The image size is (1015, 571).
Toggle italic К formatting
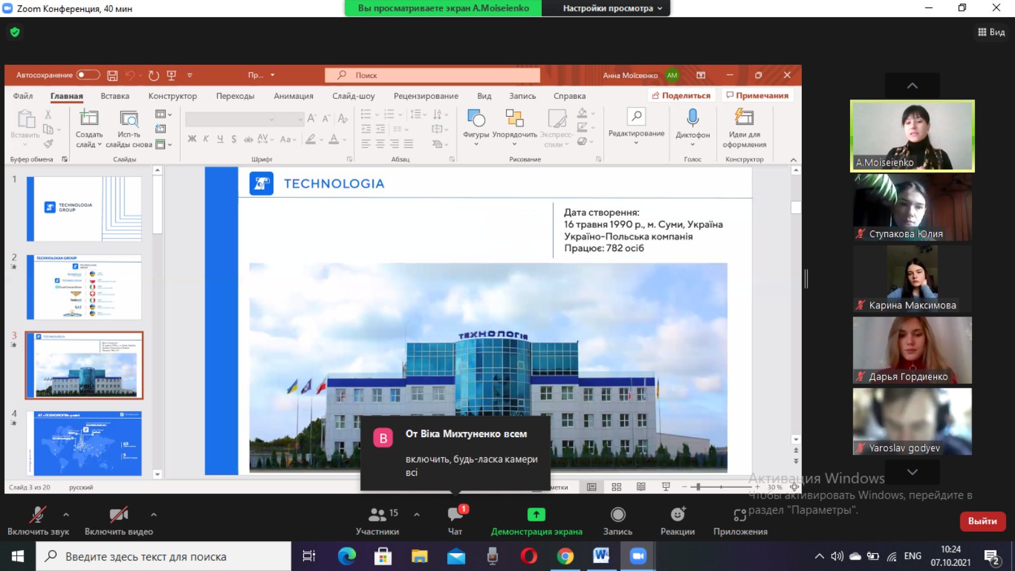coord(206,139)
